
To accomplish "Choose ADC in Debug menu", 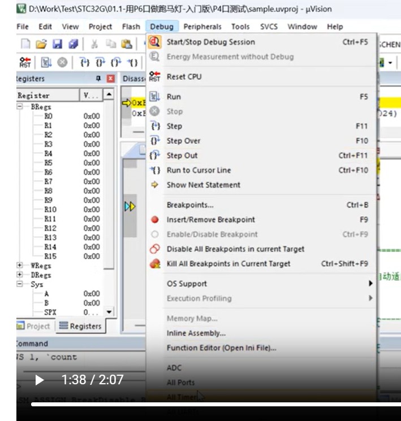I will coord(262,368).
